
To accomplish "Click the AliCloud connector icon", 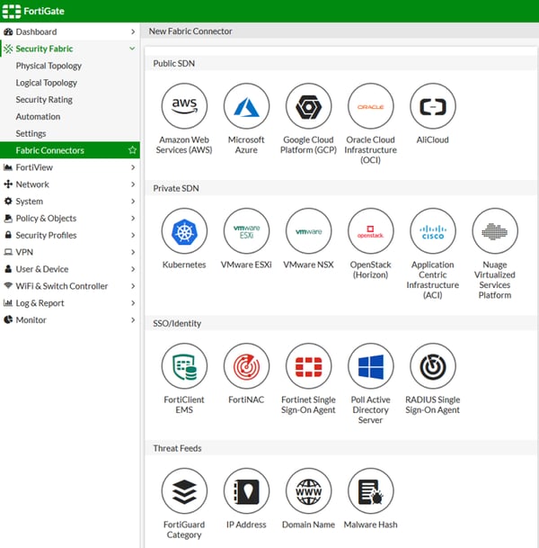I will click(433, 106).
